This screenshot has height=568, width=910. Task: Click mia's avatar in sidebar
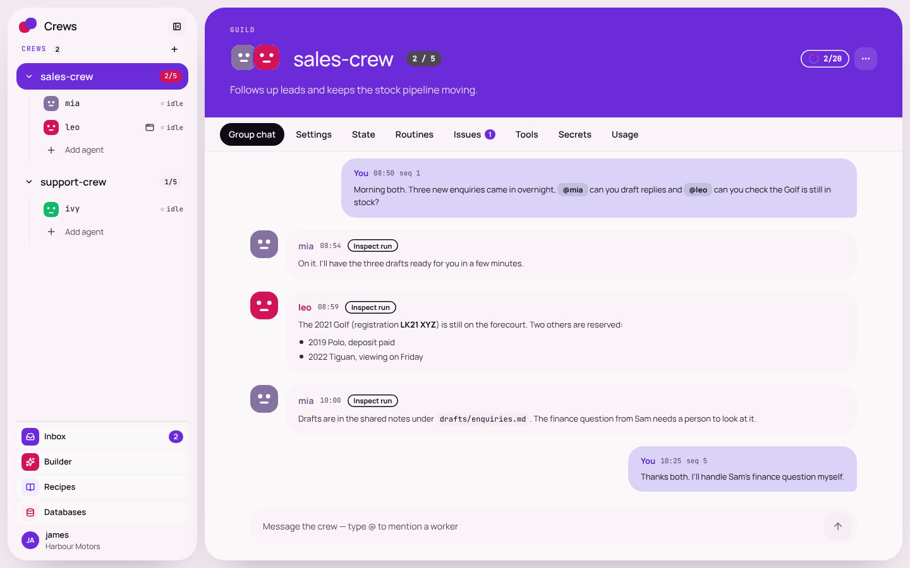pos(51,104)
